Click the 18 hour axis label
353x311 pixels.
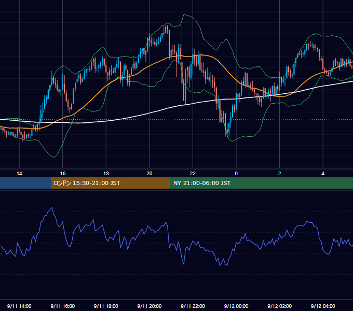pos(106,174)
